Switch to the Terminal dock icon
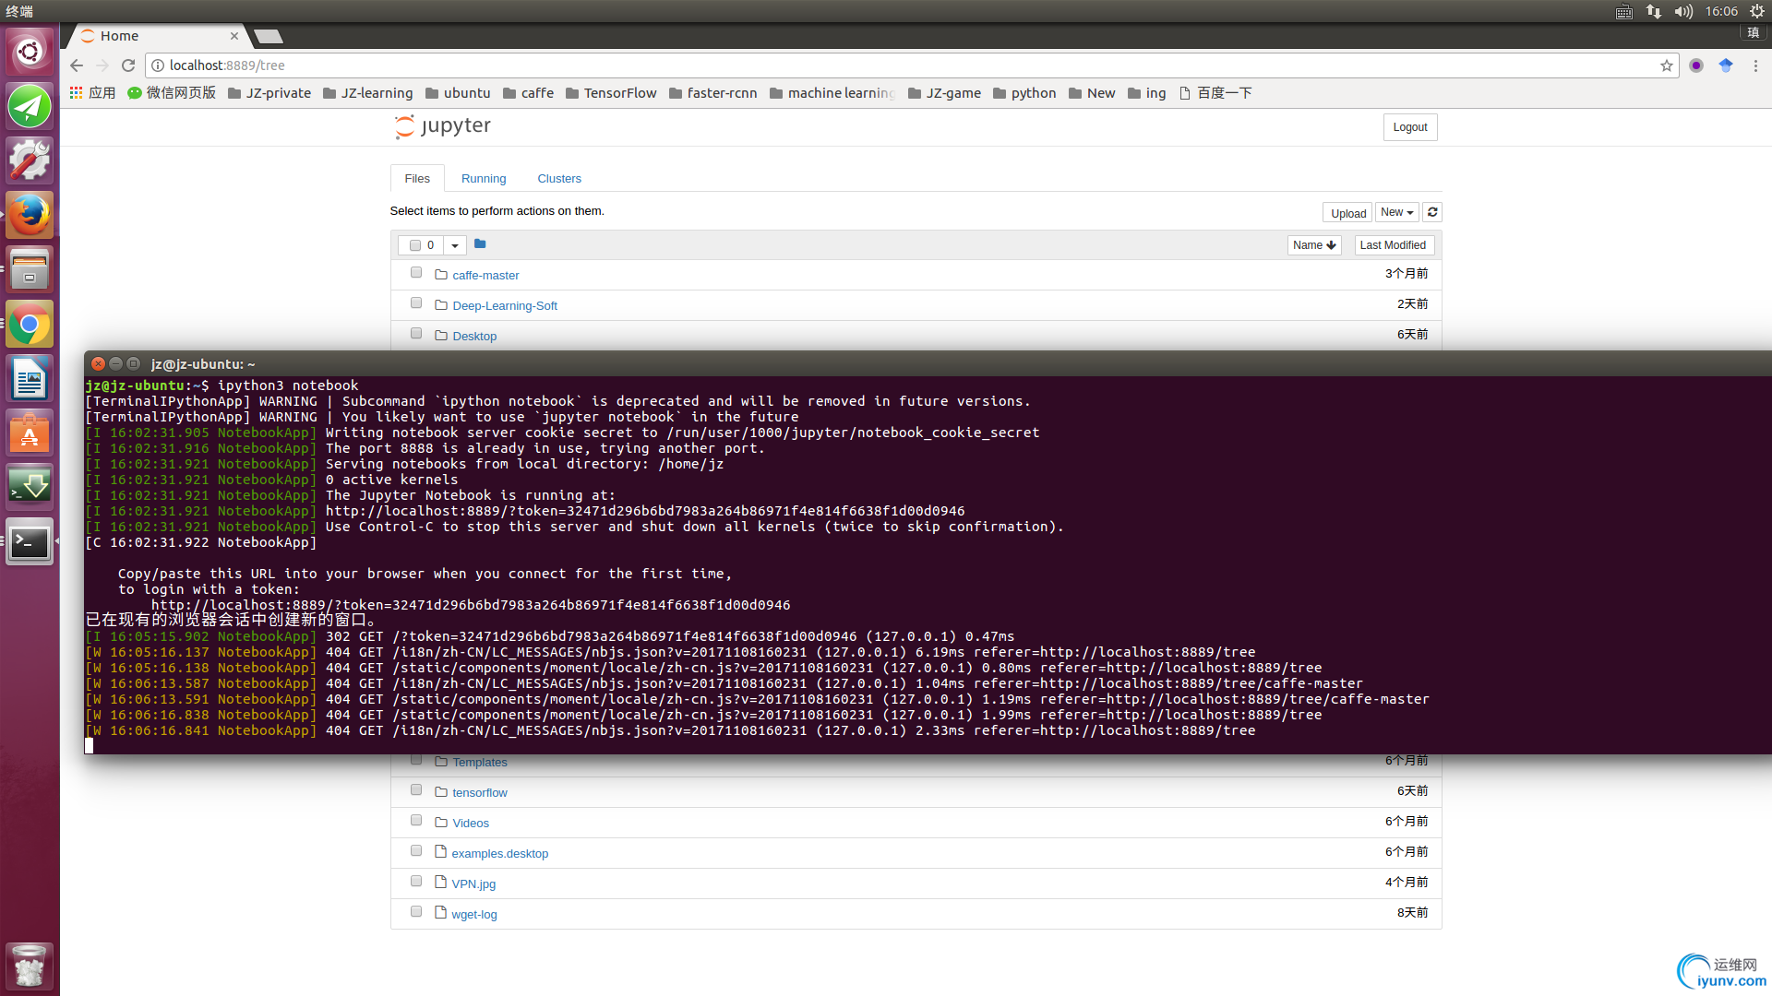Image resolution: width=1772 pixels, height=996 pixels. click(x=30, y=541)
